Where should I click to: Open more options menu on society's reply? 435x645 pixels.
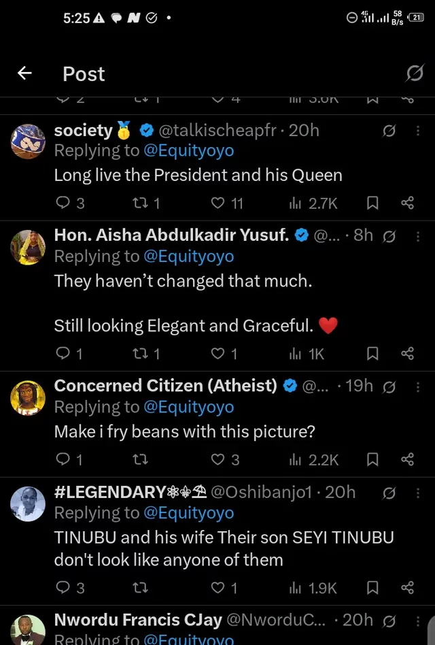418,131
